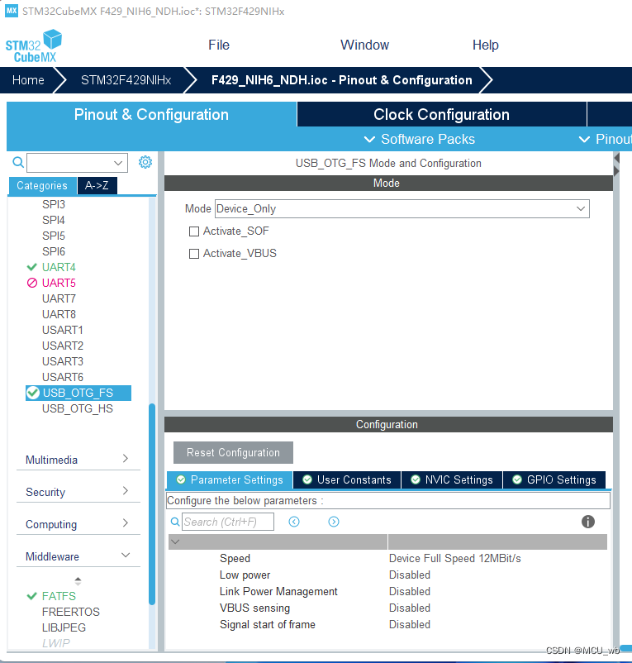Select FATFS middleware
Viewport: 632px width, 663px height.
pos(59,596)
